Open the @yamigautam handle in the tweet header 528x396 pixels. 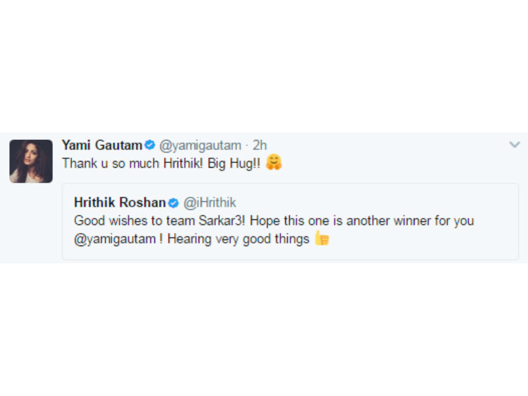(x=200, y=145)
